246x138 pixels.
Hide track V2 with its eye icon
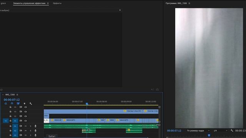(x=26, y=116)
